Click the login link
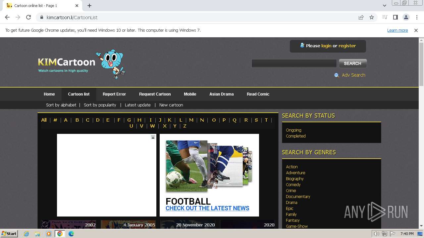The width and height of the screenshot is (424, 238). [x=326, y=46]
